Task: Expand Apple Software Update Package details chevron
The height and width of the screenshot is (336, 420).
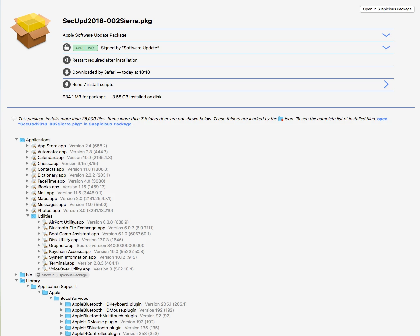Action: pyautogui.click(x=386, y=35)
